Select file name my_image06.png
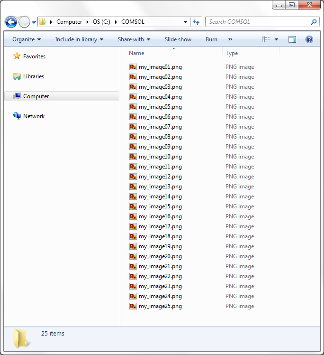 pyautogui.click(x=160, y=117)
